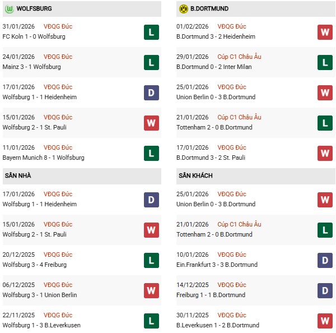The height and width of the screenshot is (333, 336).
Task: Click the 22/11/2025 Wolfsburg vs B.Leverkusen row
Action: click(73, 321)
